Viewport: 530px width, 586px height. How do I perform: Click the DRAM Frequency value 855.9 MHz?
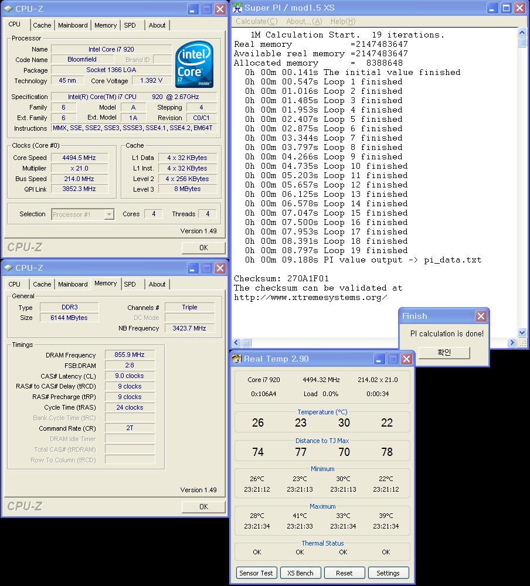pyautogui.click(x=130, y=355)
